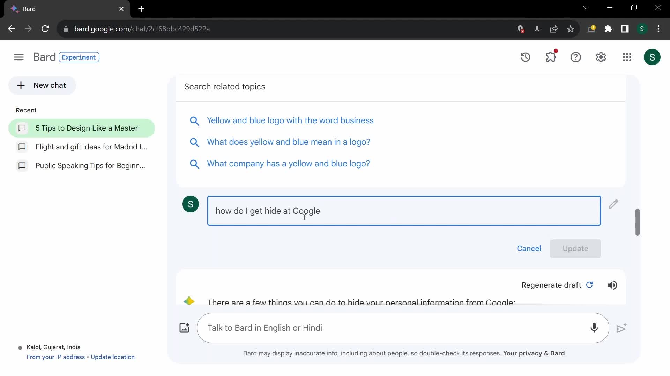670x376 pixels.
Task: Open the Google account avatar in Bard header
Action: tap(652, 57)
